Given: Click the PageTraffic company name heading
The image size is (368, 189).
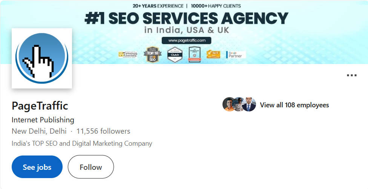Looking at the screenshot, I should pos(40,106).
